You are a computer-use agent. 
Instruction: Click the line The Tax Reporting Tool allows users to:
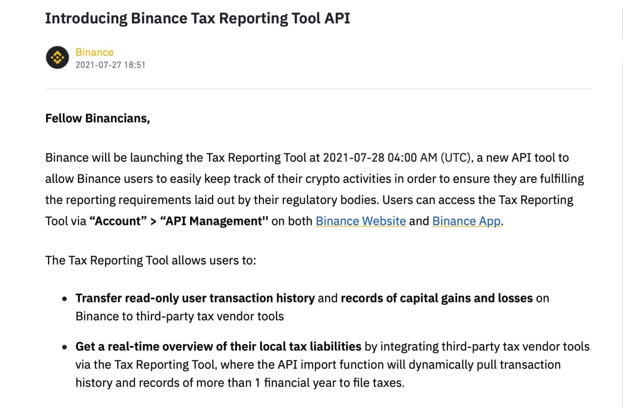point(150,260)
